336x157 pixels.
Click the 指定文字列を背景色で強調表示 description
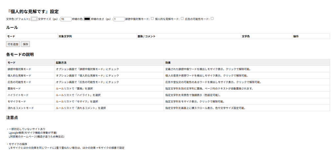tap(247, 95)
